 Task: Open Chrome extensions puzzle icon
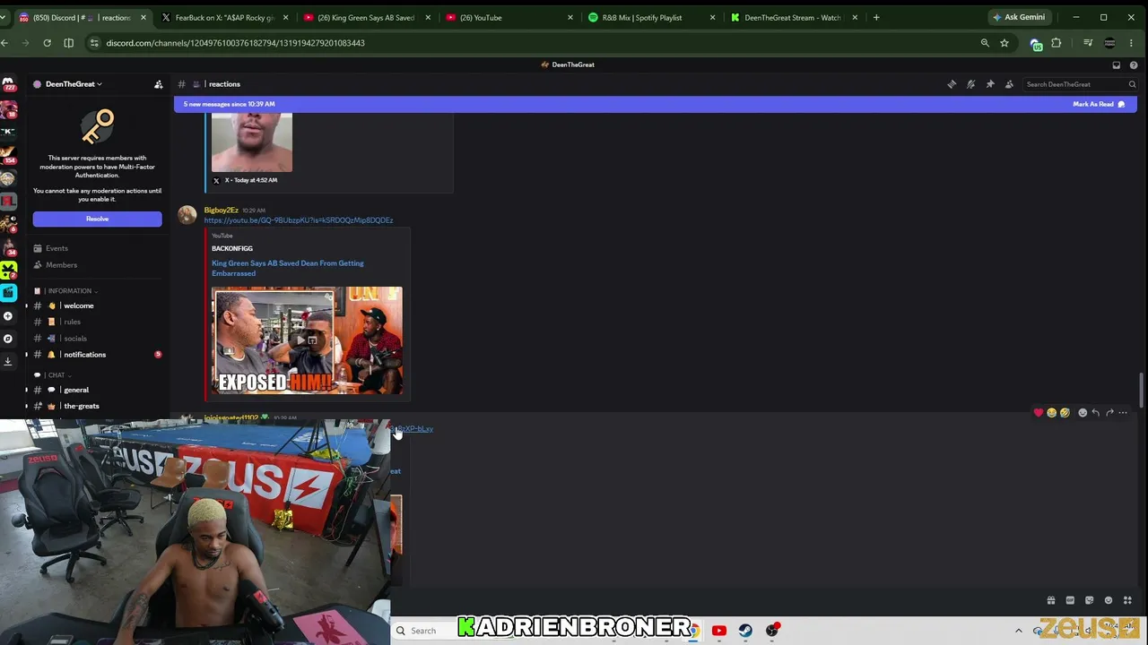coord(1057,43)
